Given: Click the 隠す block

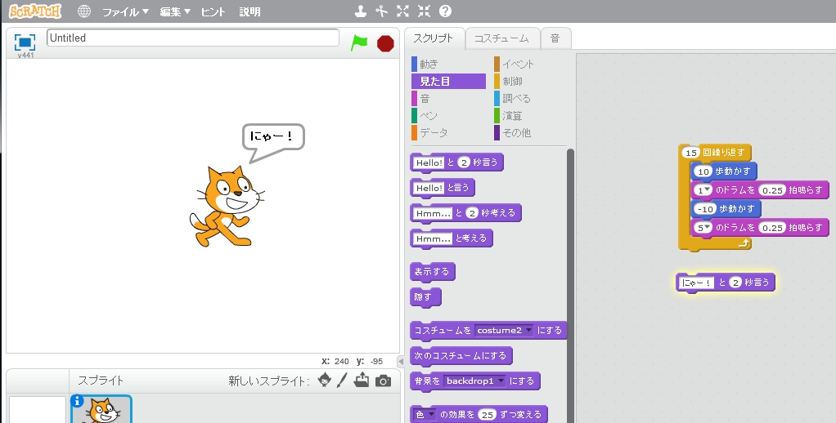Looking at the screenshot, I should (425, 297).
